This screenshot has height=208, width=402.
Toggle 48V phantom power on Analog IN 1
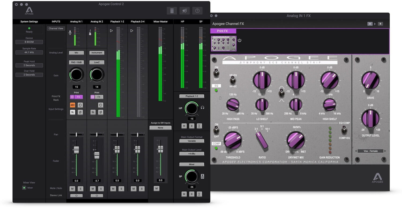tap(72, 105)
